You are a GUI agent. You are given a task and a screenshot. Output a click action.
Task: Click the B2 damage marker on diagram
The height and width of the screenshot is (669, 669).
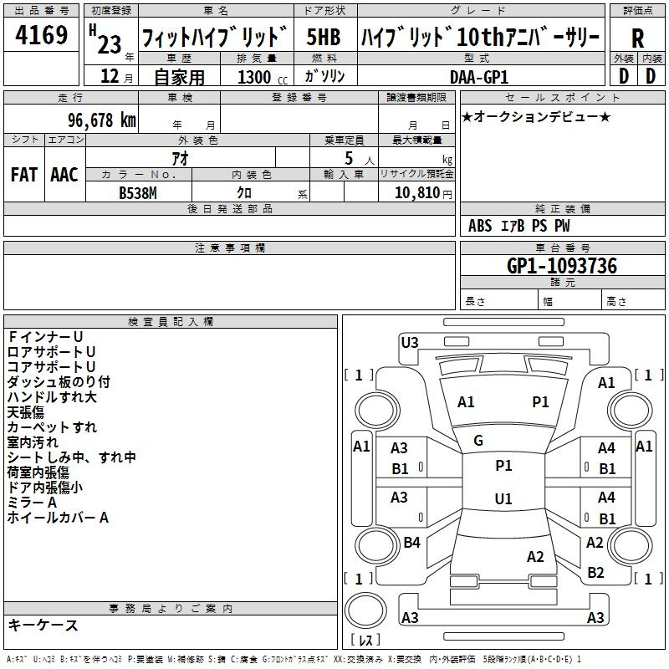pos(595,573)
